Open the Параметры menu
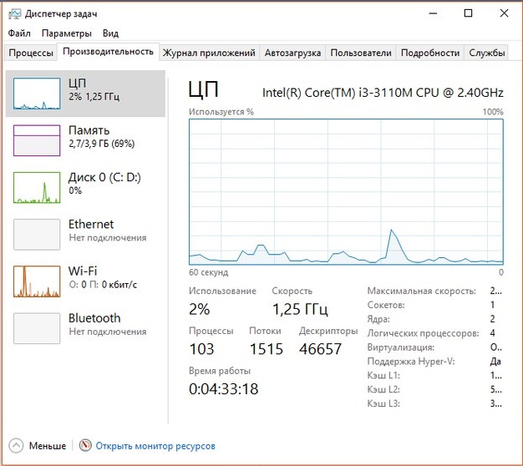 [66, 33]
